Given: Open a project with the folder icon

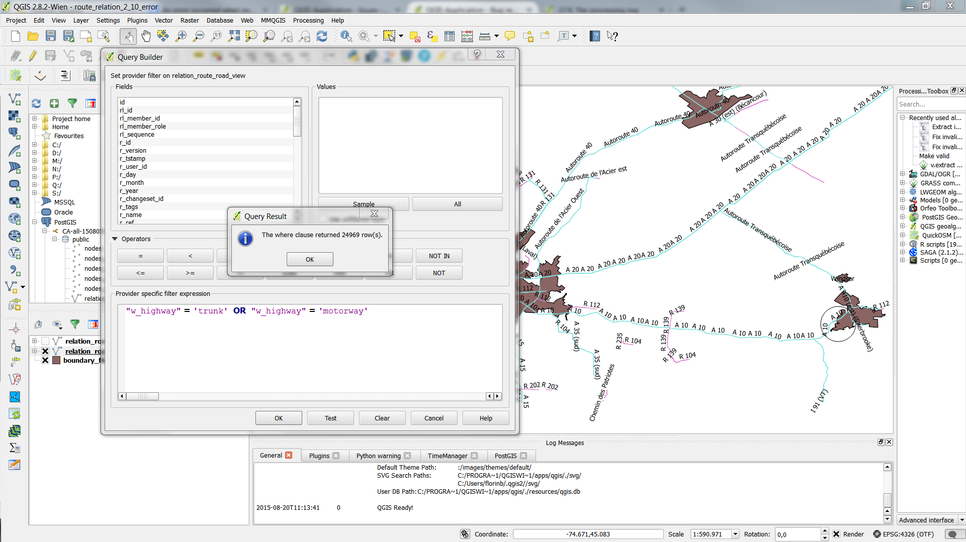Looking at the screenshot, I should tap(33, 36).
